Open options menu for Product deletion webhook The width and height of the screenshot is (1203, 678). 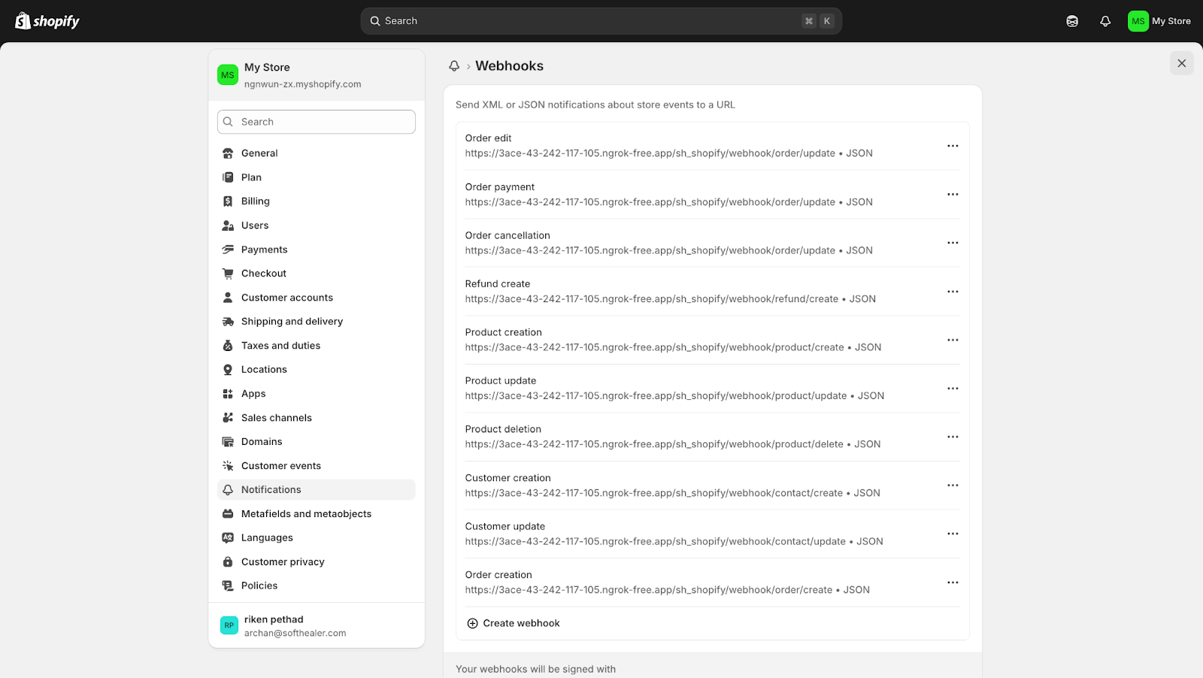click(953, 437)
